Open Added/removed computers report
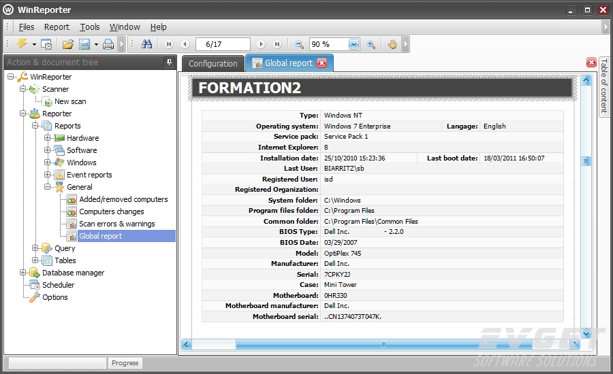Viewport: 613px width, 374px height. pyautogui.click(x=123, y=199)
